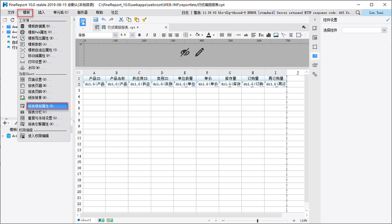Insert formula with F(x) icon
The height and width of the screenshot is (224, 392).
point(261,35)
